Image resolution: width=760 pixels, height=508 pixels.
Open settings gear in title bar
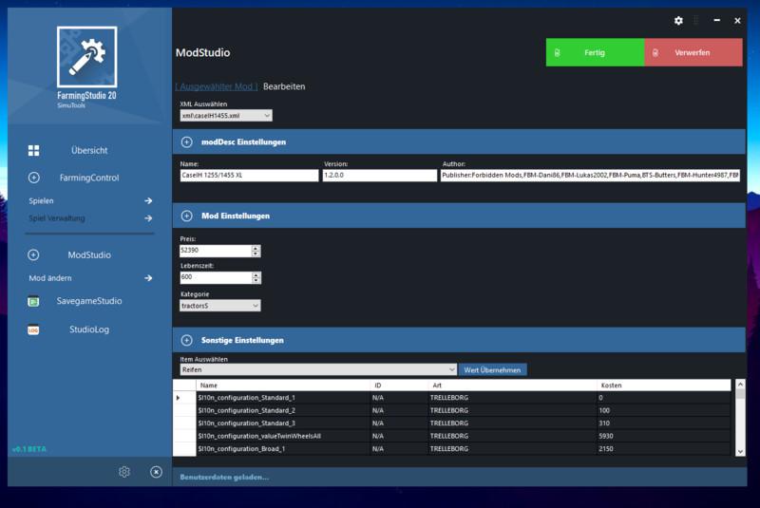[678, 20]
